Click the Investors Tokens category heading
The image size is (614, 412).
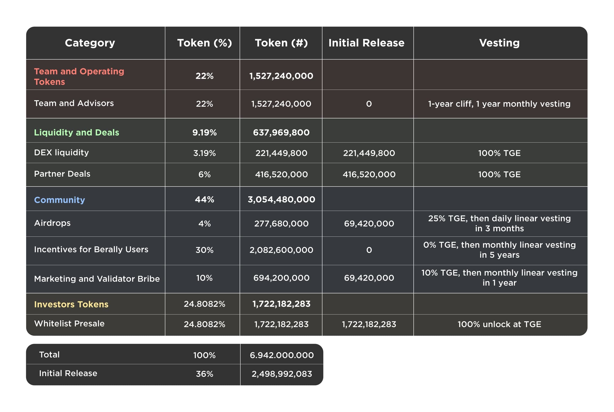(71, 304)
